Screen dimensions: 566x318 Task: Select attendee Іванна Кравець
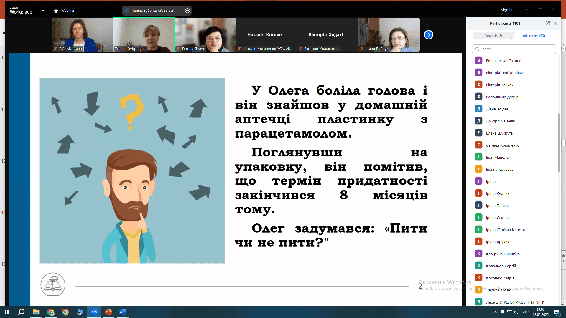coord(514,169)
